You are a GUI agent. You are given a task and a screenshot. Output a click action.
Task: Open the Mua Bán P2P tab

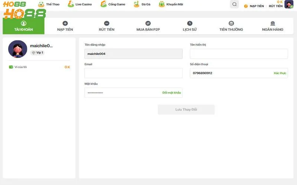click(148, 26)
